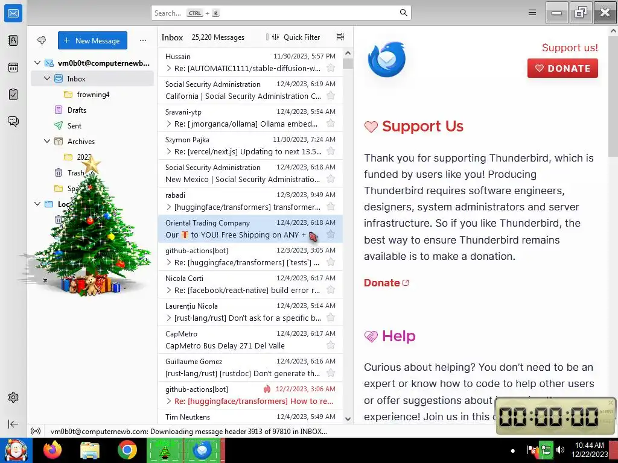Viewport: 618px width, 463px height.
Task: Collapse the Inbox folder
Action: [47, 79]
